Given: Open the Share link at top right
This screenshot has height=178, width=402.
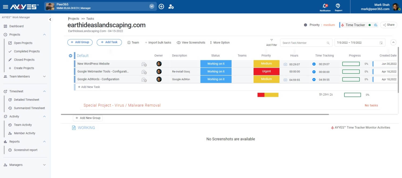Looking at the screenshot, I should point(389,25).
